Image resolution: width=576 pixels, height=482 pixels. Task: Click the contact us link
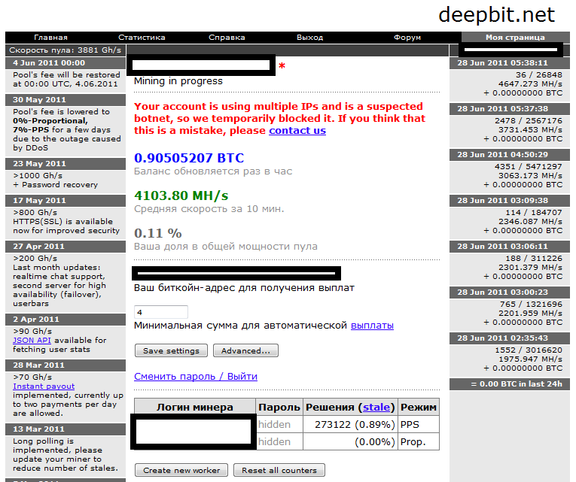coord(297,131)
